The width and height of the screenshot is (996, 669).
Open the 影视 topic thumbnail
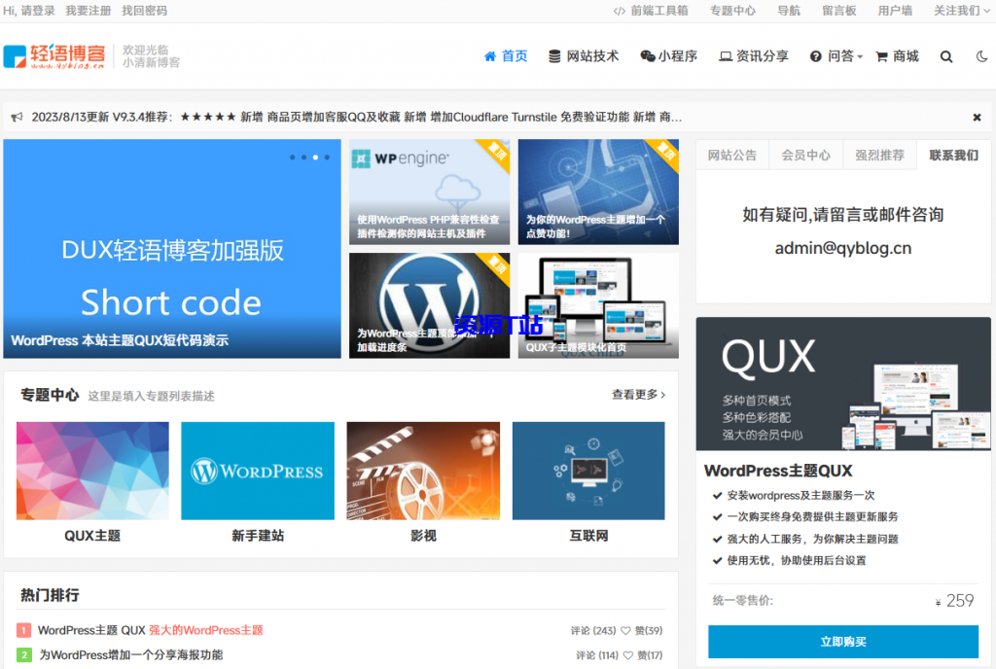point(423,471)
